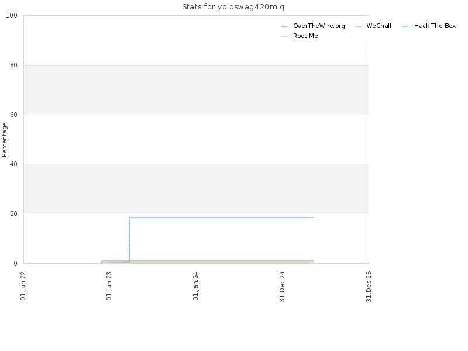Click the Root-Me legend label
This screenshot has width=468, height=351.
[305, 36]
